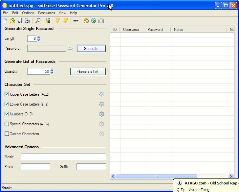Uncheck Upper Case Letters (A..Z)
The image size is (239, 192).
(7, 94)
